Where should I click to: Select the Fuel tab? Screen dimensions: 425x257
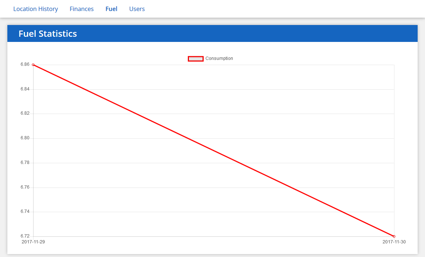click(x=111, y=9)
